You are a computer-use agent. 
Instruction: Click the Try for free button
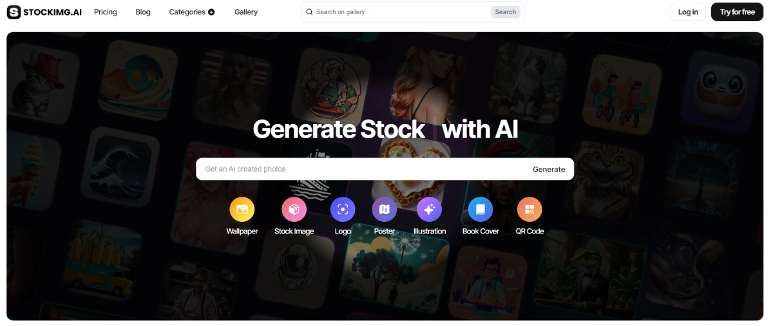pyautogui.click(x=737, y=12)
